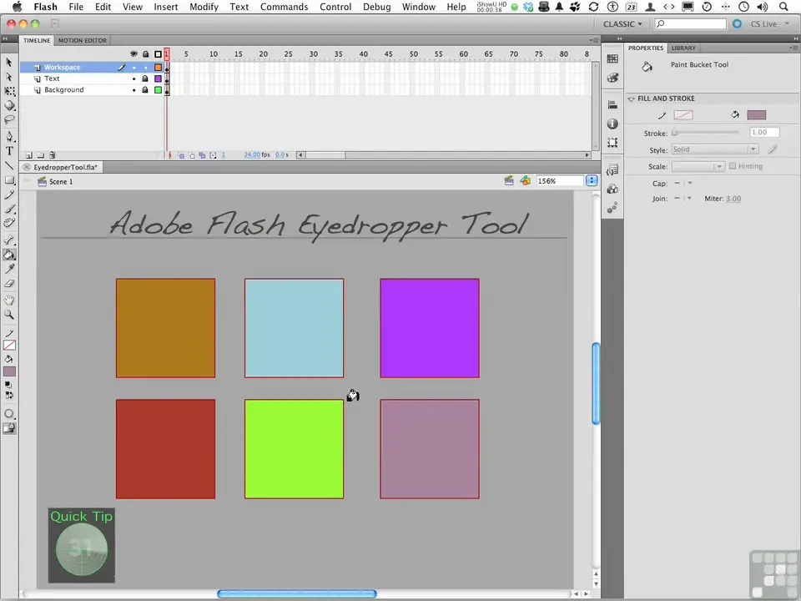Switch to the Motion Editor tab
Image resolution: width=801 pixels, height=601 pixels.
tap(83, 40)
